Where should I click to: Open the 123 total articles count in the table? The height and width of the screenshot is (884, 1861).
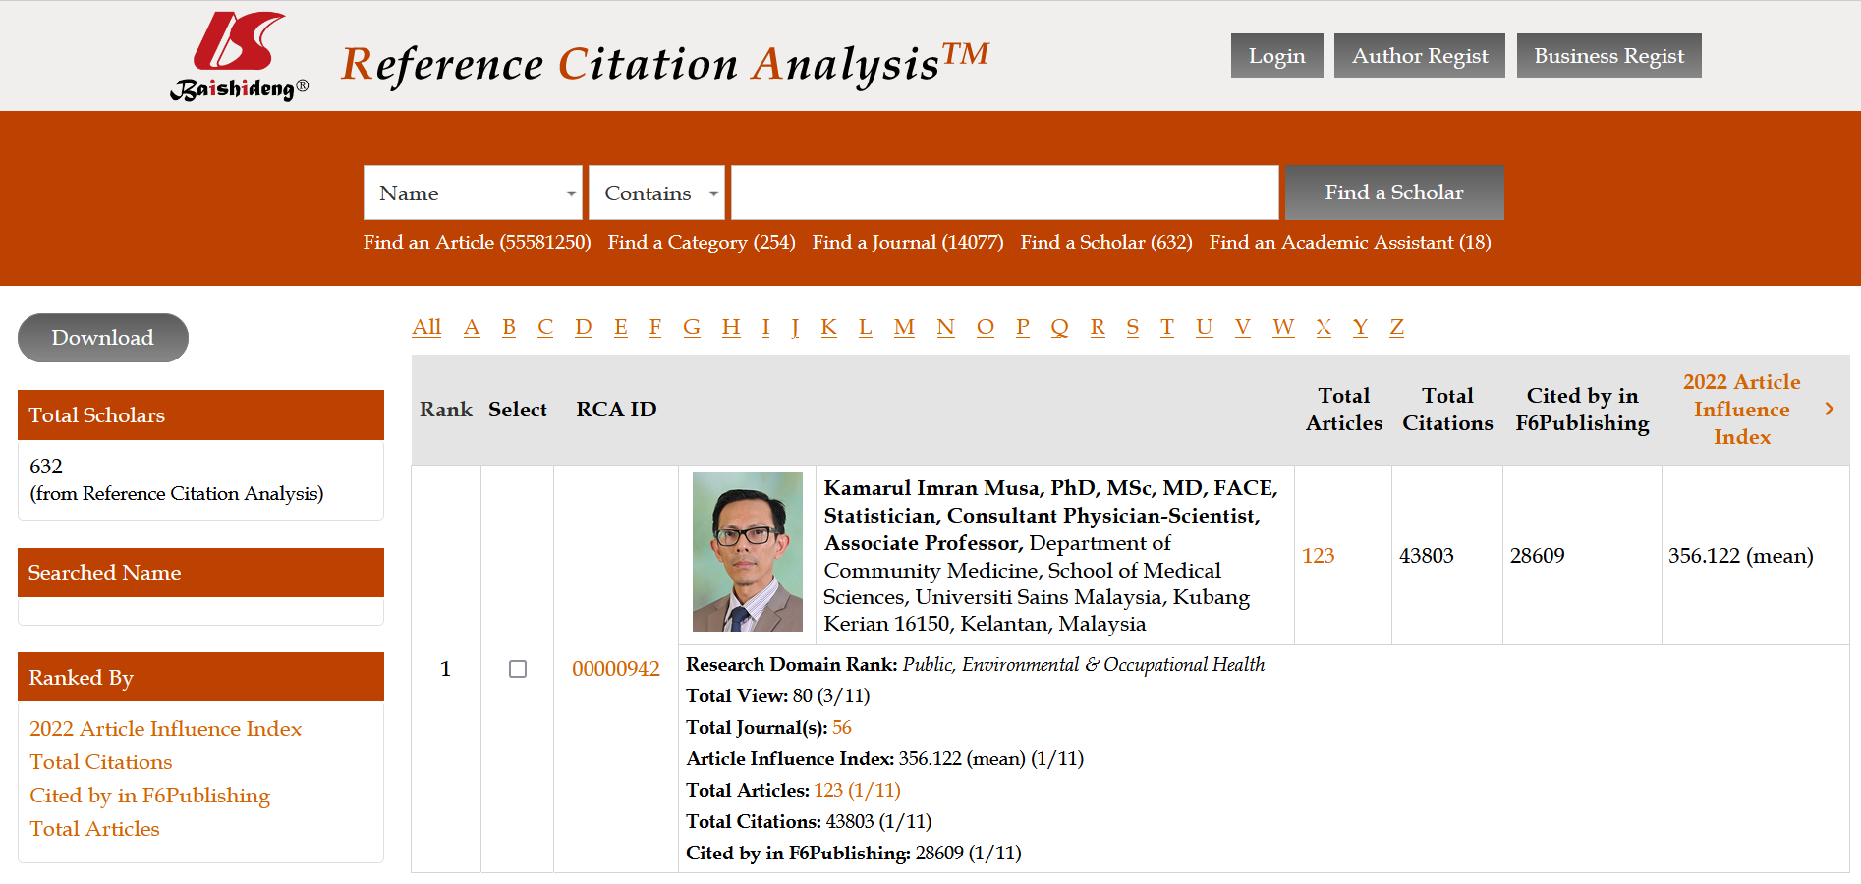[1318, 556]
